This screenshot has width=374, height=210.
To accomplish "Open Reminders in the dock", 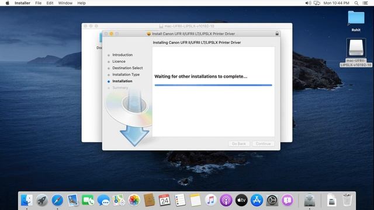I will pyautogui.click(x=180, y=200).
